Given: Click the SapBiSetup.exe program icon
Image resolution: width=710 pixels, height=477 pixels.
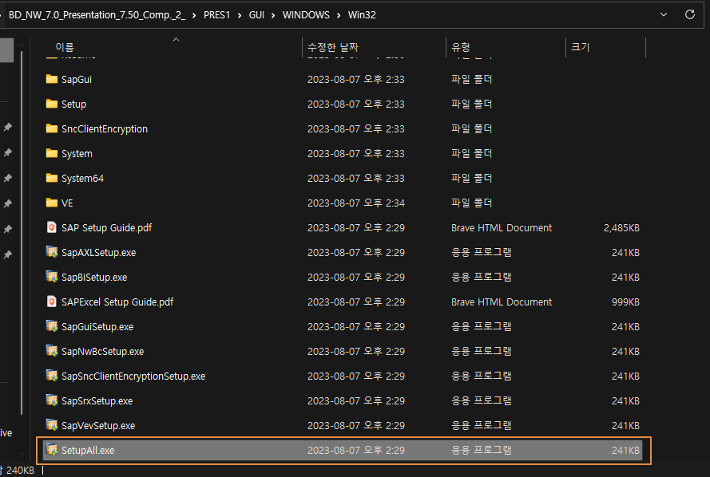Looking at the screenshot, I should [52, 278].
